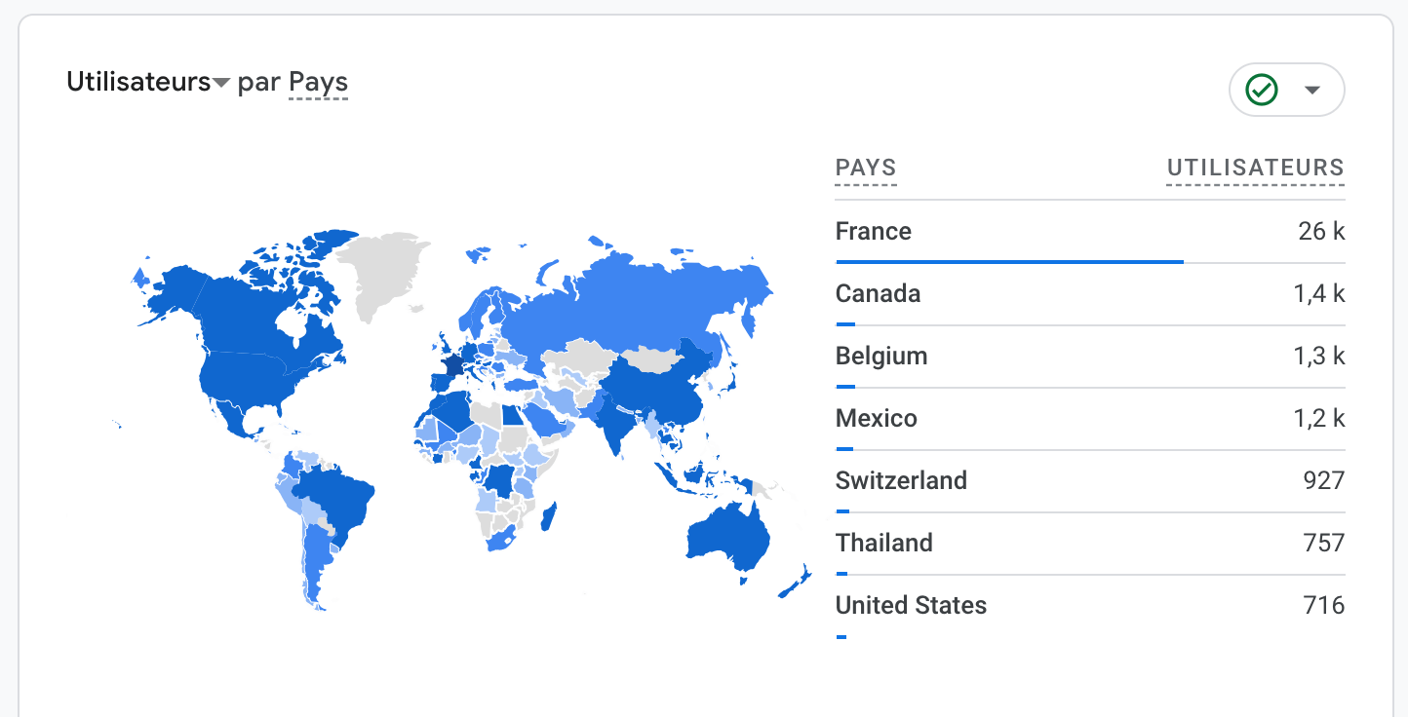Click the PAYS column header
1408x717 pixels.
pyautogui.click(x=866, y=168)
